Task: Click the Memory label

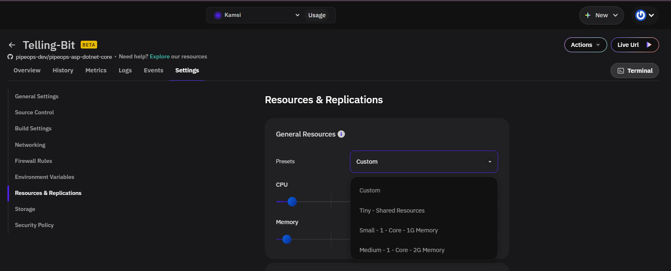Action: click(x=287, y=222)
